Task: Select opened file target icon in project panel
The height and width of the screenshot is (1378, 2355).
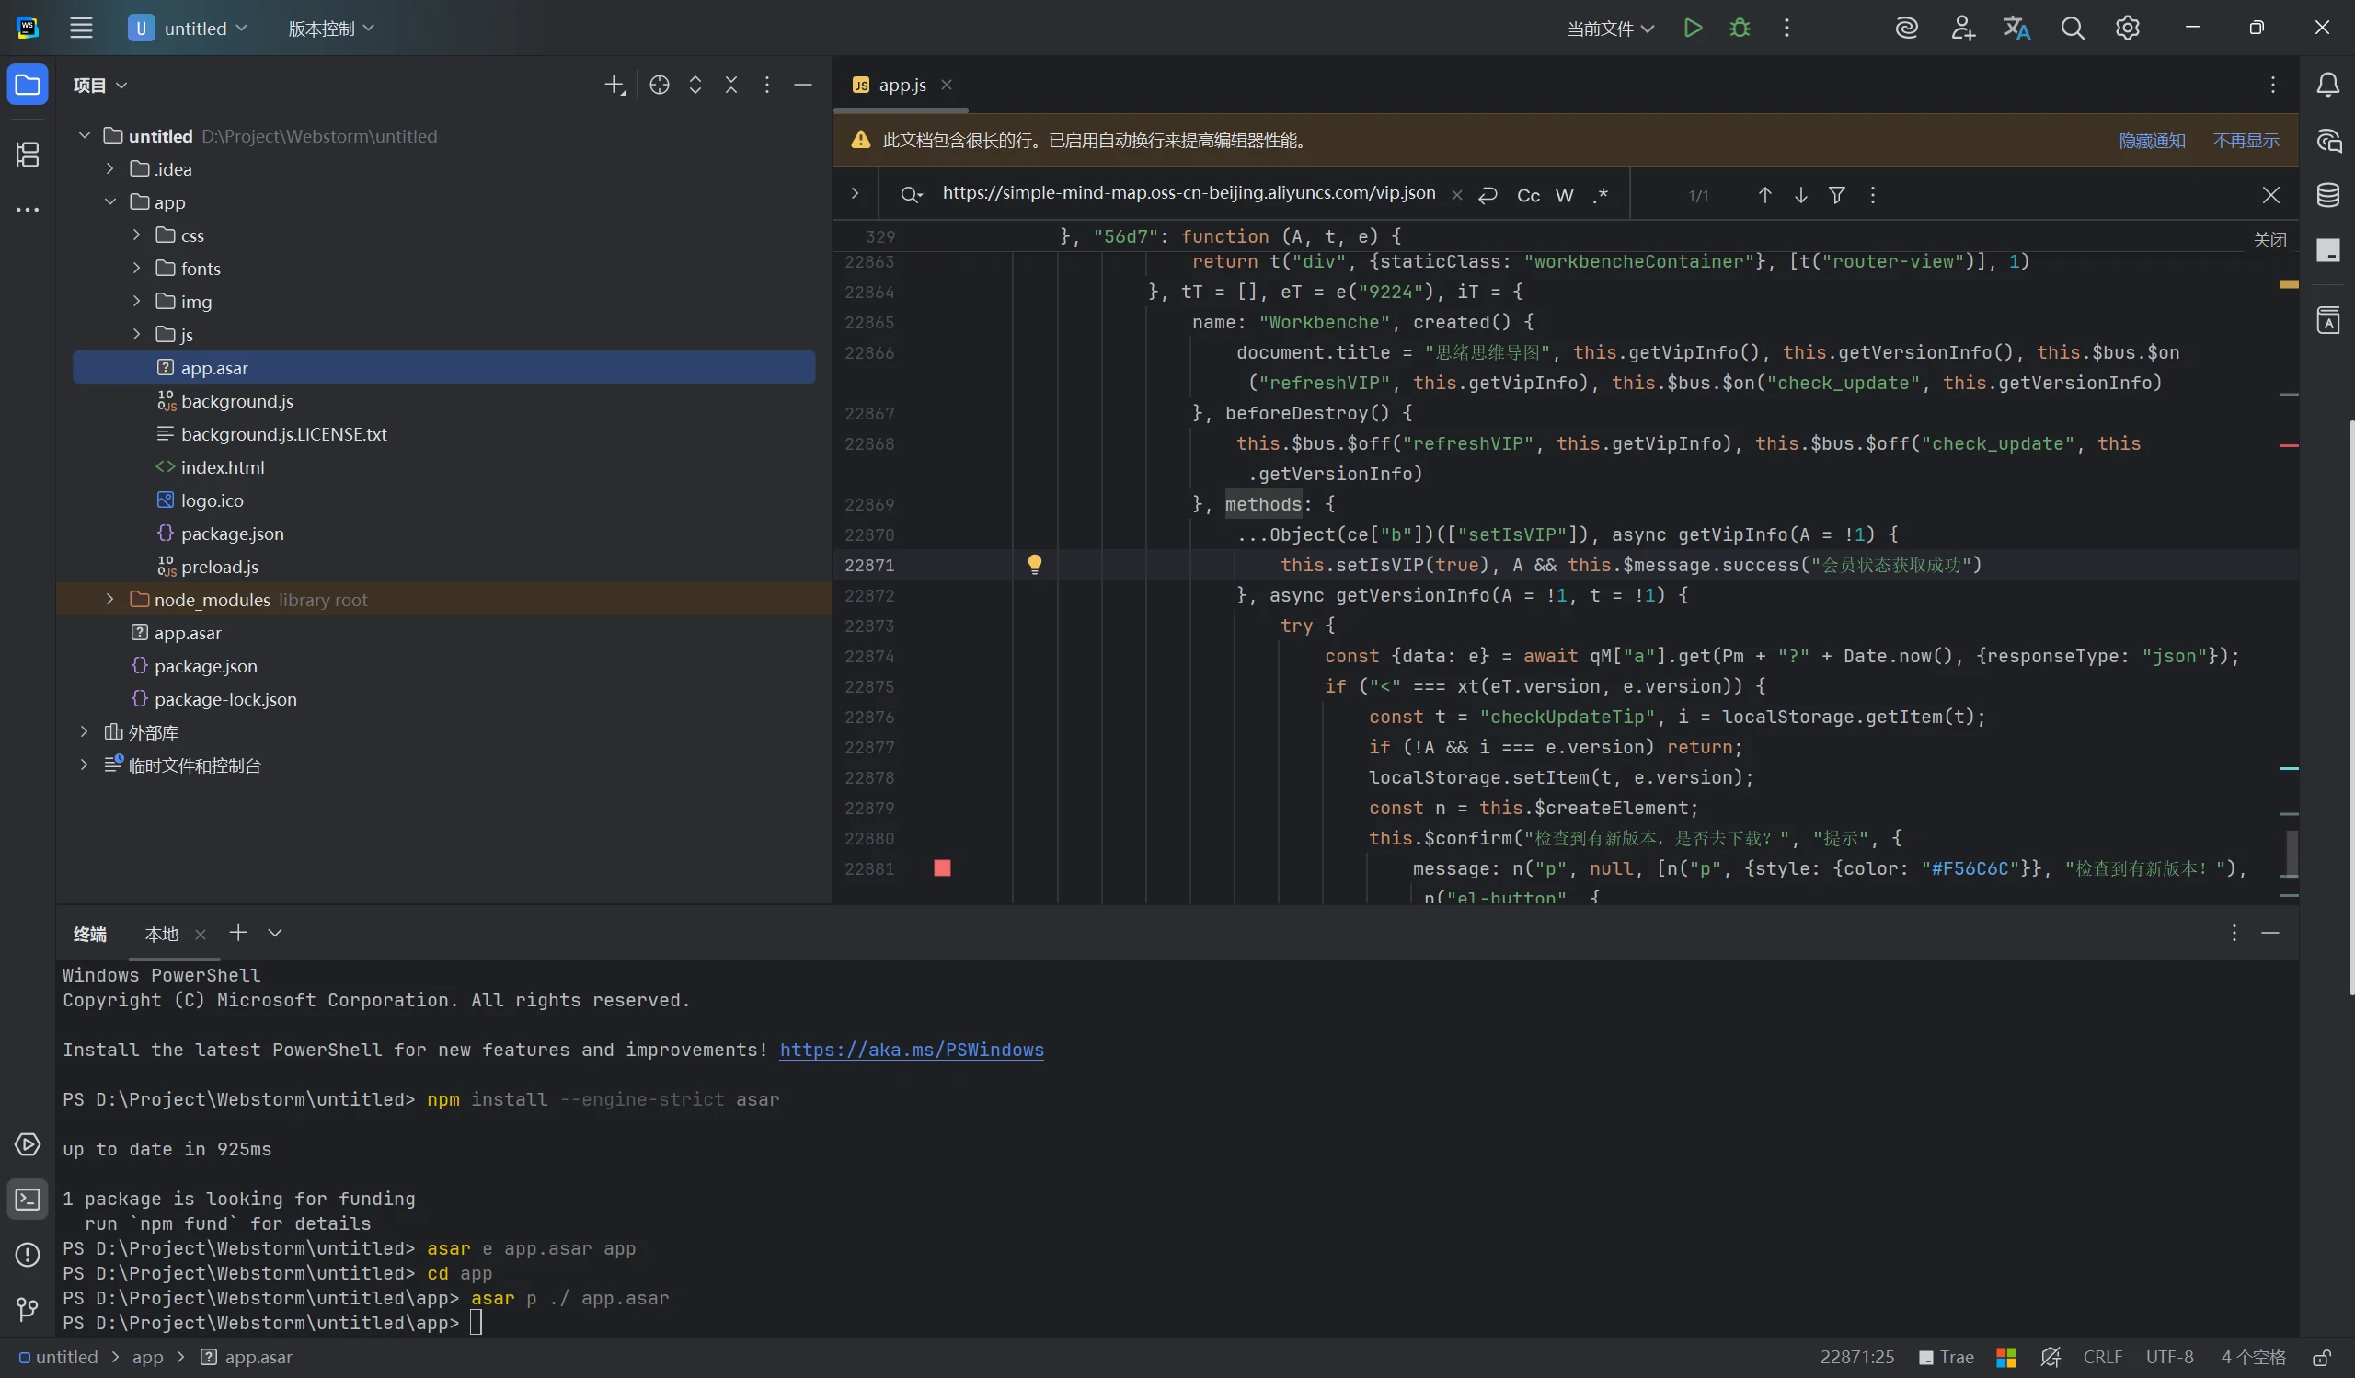Action: [x=659, y=85]
